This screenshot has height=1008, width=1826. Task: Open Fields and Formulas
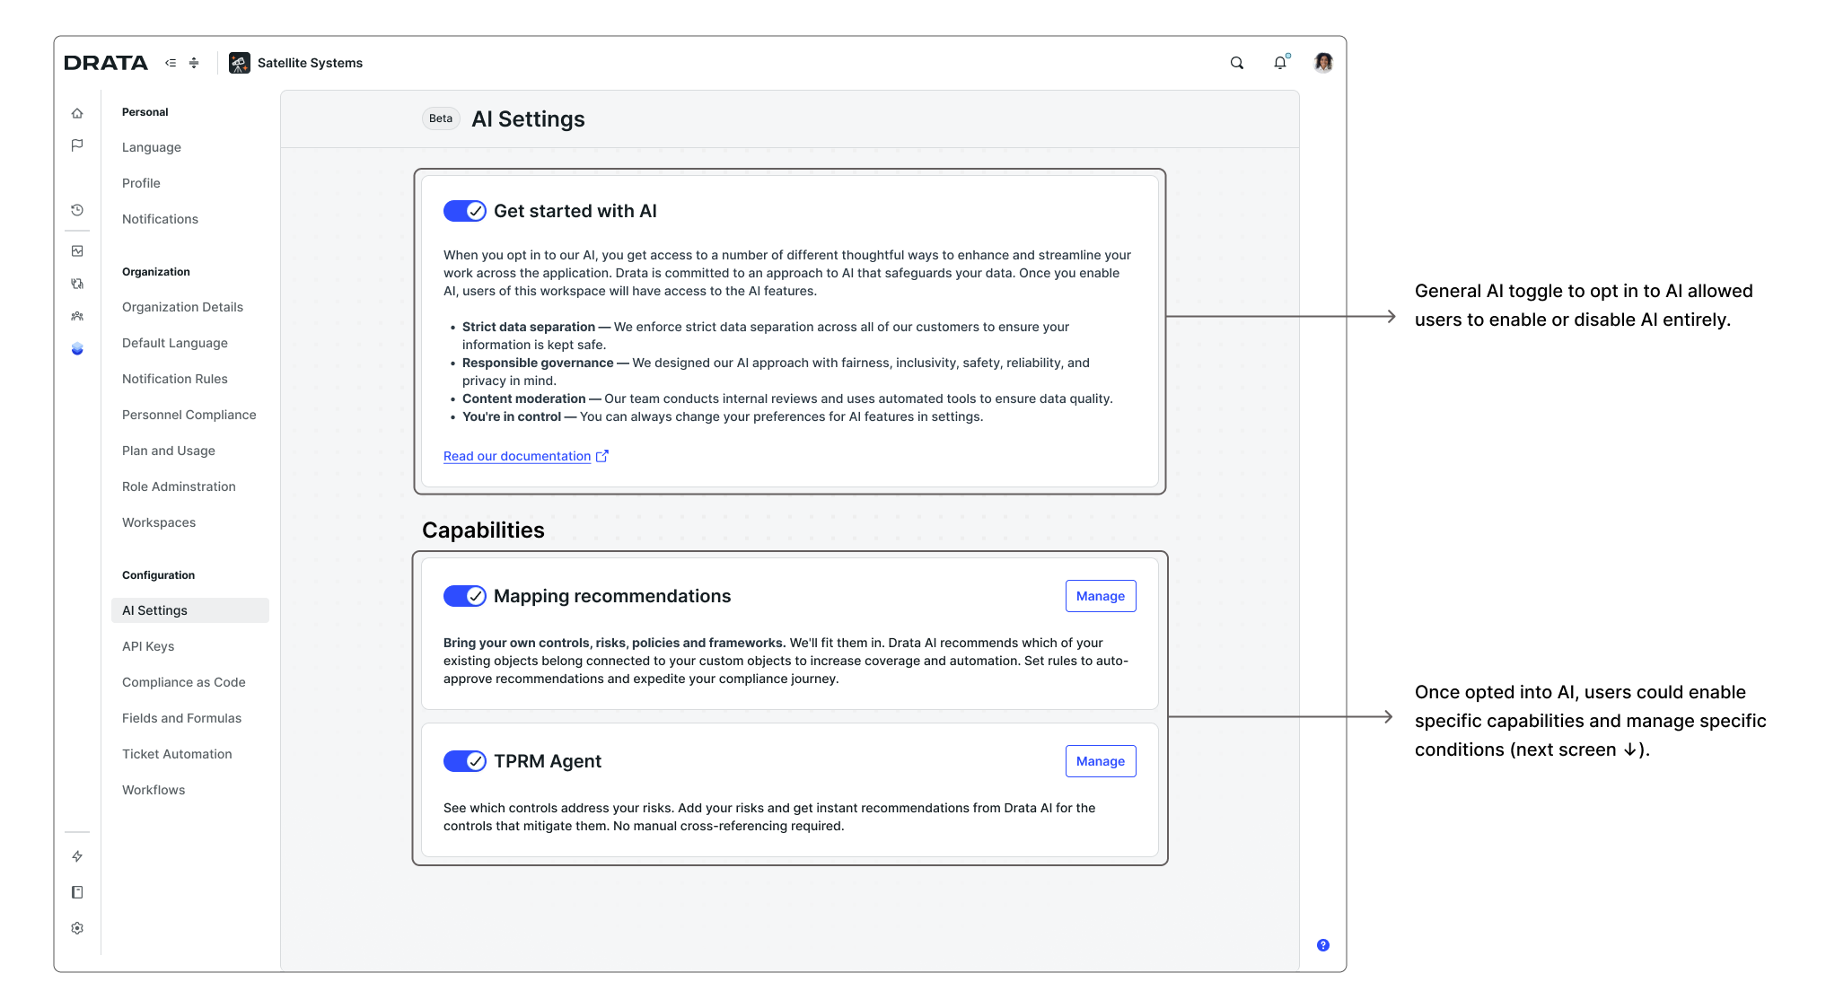[x=181, y=718]
